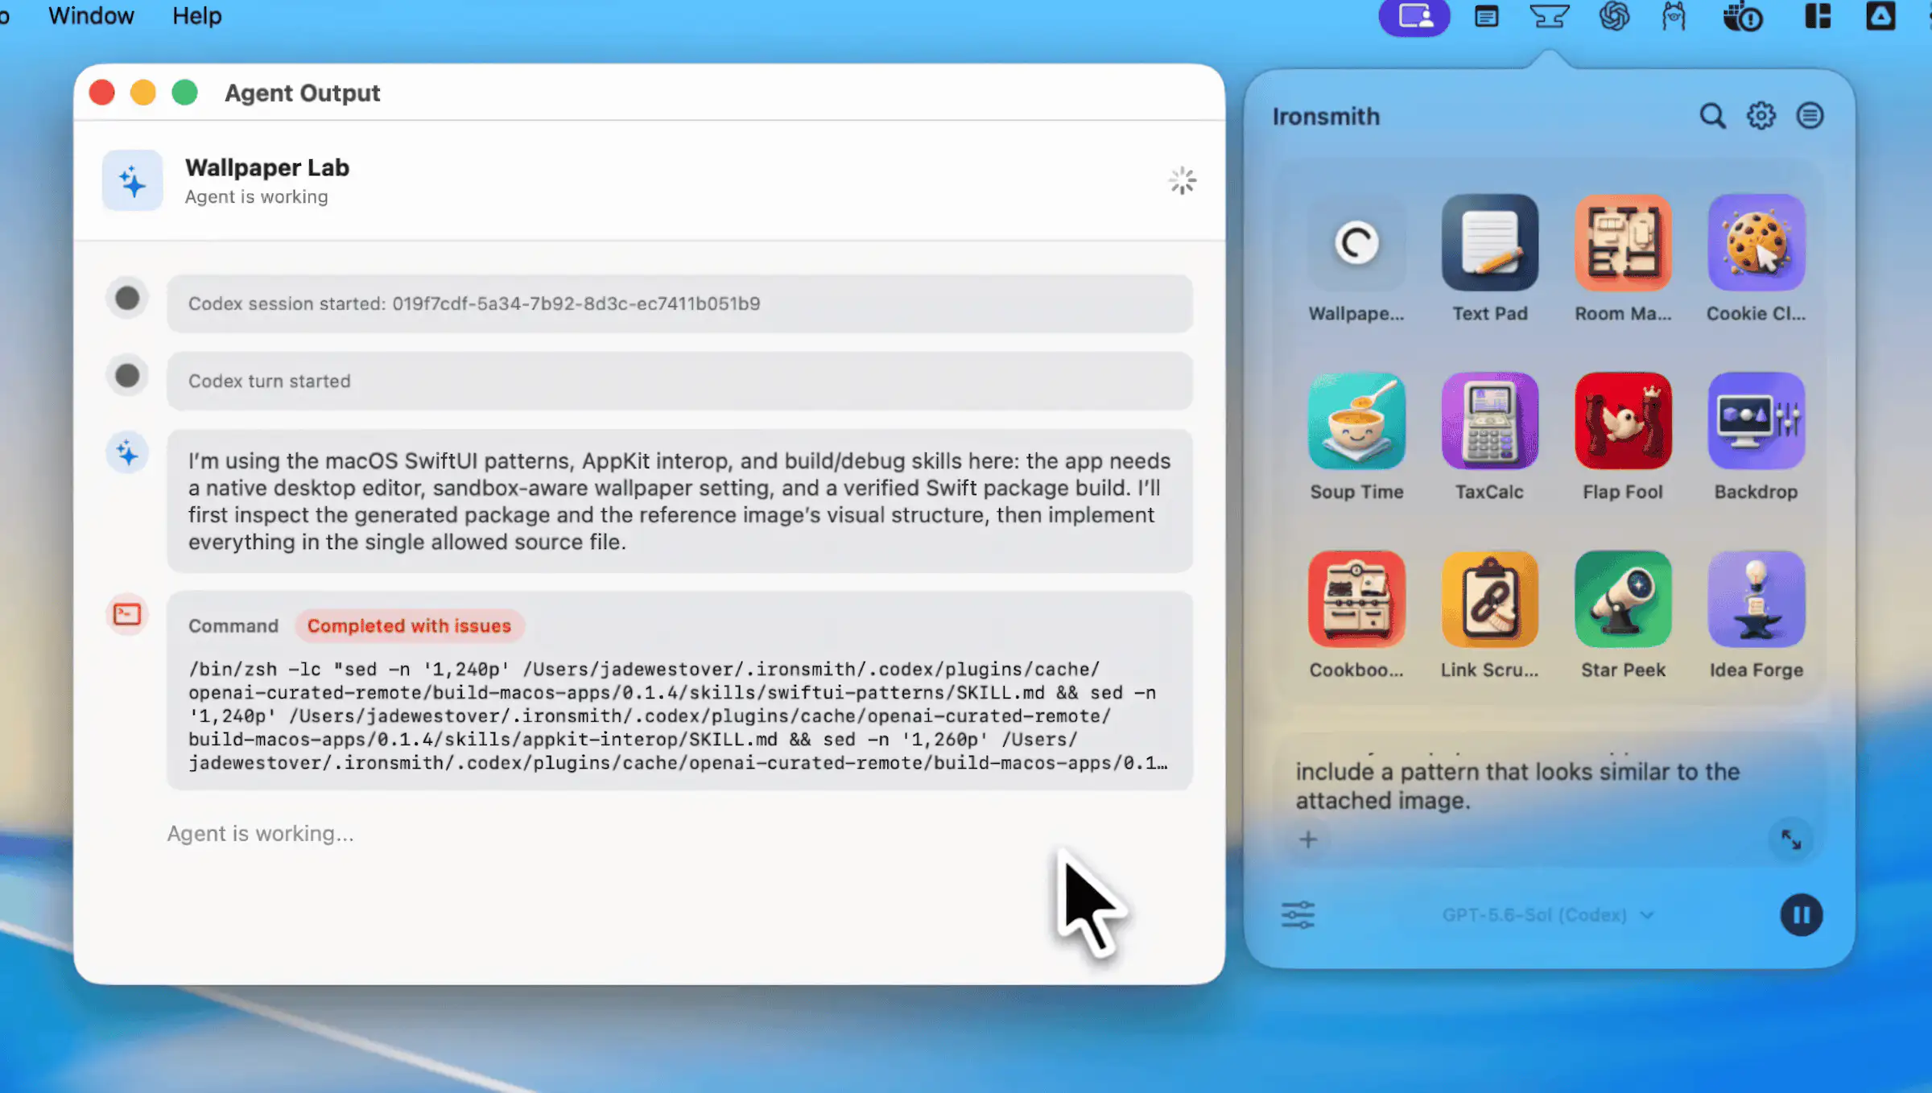Image resolution: width=1932 pixels, height=1093 pixels.
Task: Open the Ironsmith list menu icon
Action: point(1810,116)
